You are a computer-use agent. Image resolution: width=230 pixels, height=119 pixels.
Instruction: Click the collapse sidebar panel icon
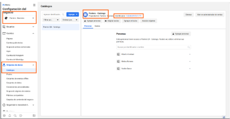tap(34, 116)
